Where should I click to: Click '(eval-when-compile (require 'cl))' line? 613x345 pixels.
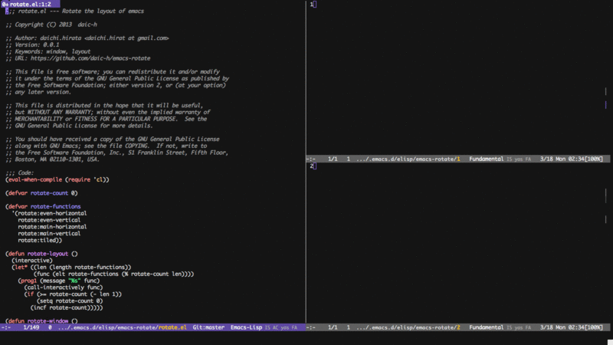point(57,179)
